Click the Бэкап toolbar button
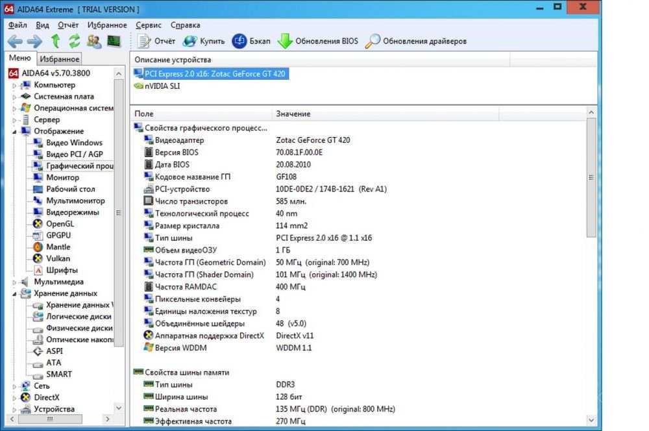Viewport: 649px width, 431px height. [x=251, y=41]
